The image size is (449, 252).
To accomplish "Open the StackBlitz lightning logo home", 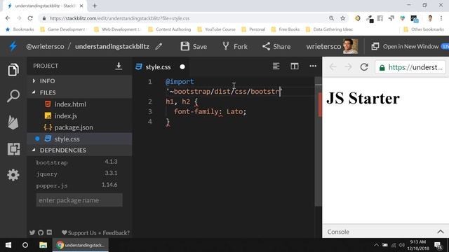I will [x=13, y=46].
